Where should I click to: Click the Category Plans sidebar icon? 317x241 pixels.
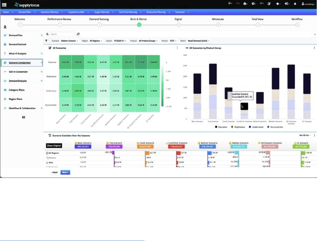5,90
